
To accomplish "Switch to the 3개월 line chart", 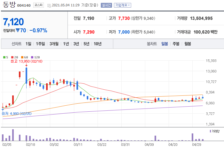I will (x=54, y=44).
